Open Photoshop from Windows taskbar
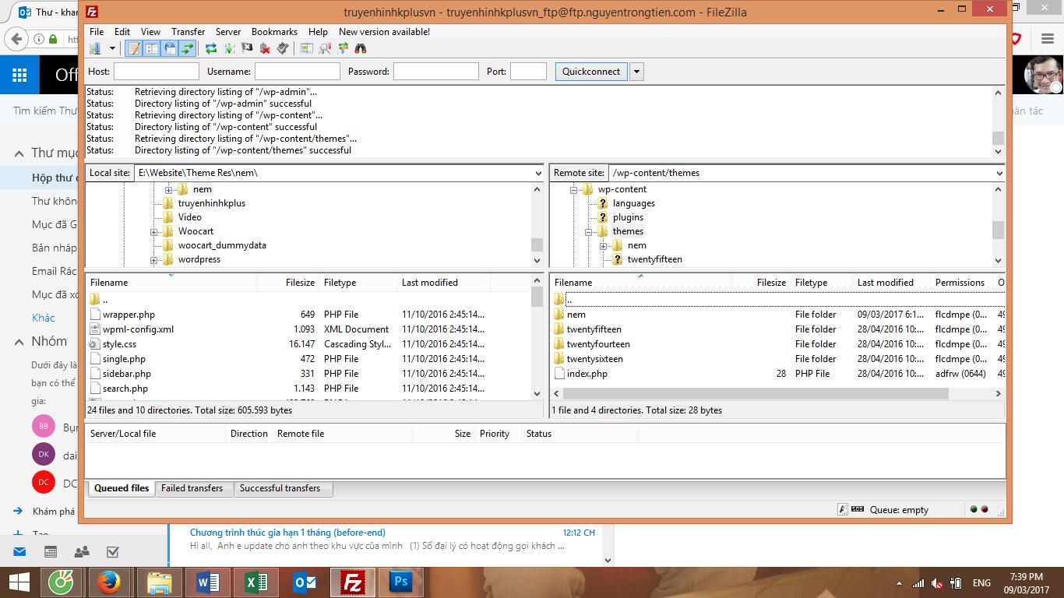This screenshot has width=1064, height=598. click(x=401, y=582)
